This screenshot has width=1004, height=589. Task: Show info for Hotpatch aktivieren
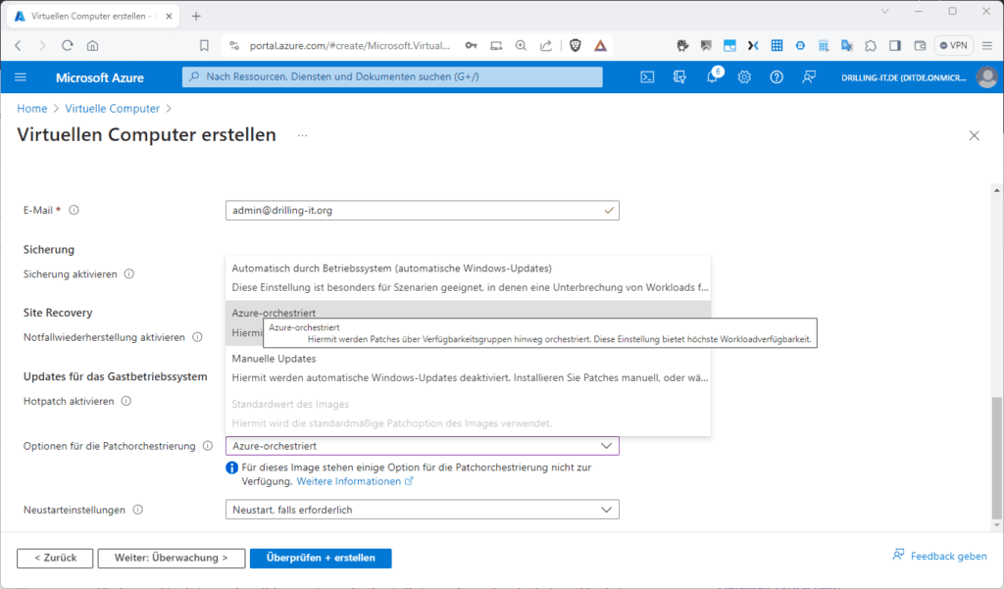click(x=126, y=402)
